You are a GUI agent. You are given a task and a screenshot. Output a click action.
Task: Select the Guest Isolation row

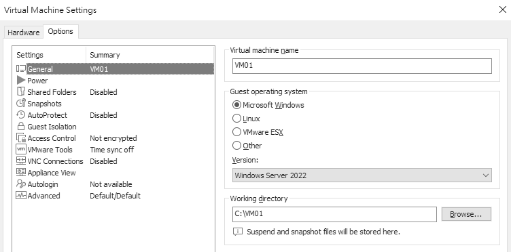[x=115, y=126]
